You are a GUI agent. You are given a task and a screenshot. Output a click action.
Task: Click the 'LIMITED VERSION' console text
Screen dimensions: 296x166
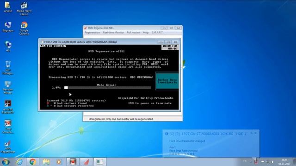(53, 46)
